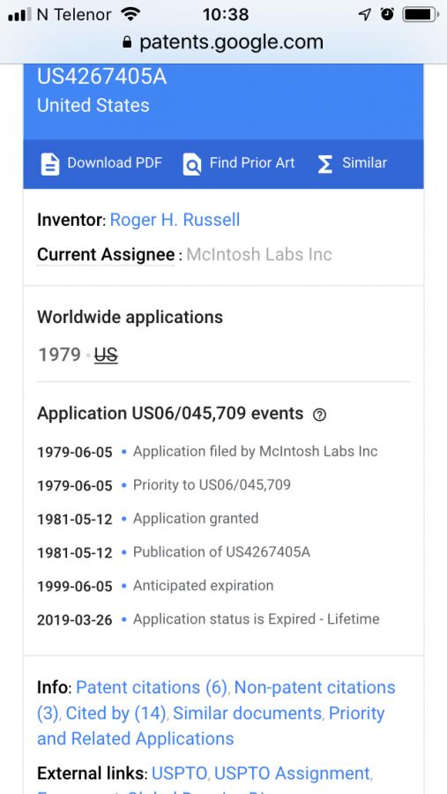The image size is (447, 794).
Task: Open Similar documents link
Action: 248,713
